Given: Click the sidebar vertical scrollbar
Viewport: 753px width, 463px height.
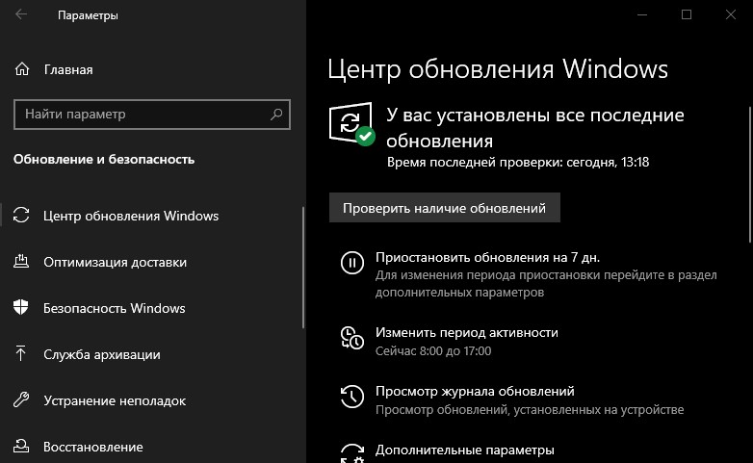Looking at the screenshot, I should coord(303,268).
